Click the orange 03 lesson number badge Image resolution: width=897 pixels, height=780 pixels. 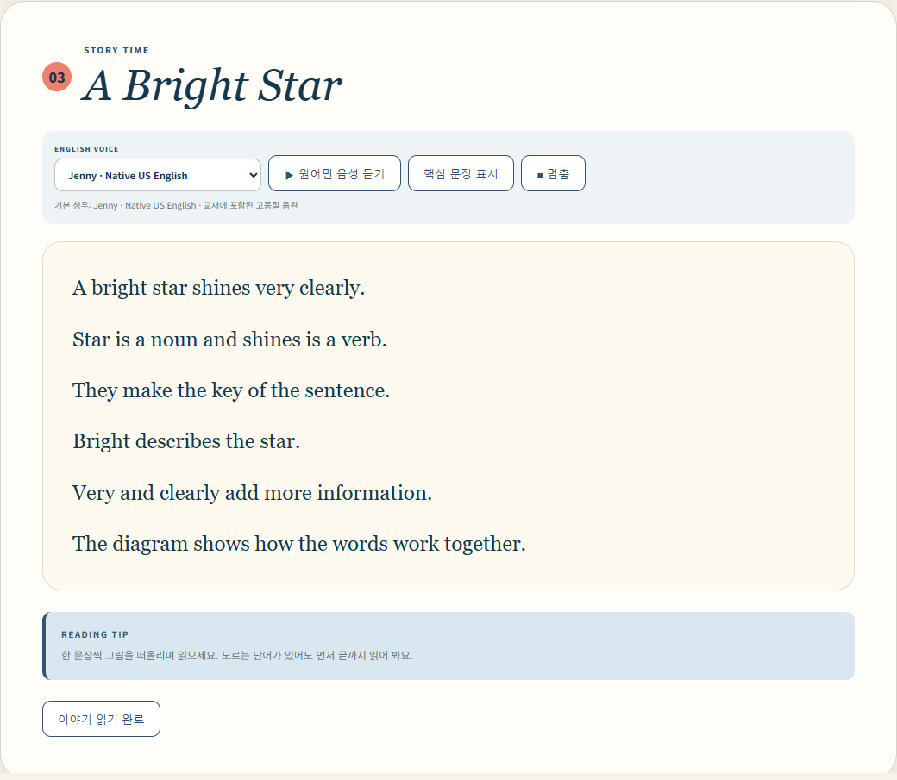pos(57,78)
